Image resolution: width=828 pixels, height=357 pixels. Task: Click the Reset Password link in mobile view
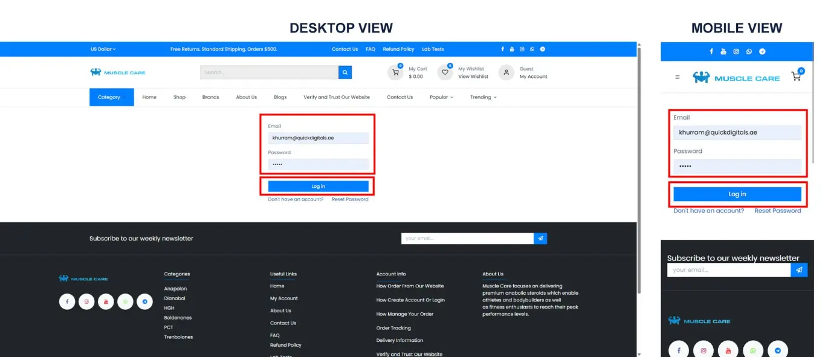pos(778,211)
